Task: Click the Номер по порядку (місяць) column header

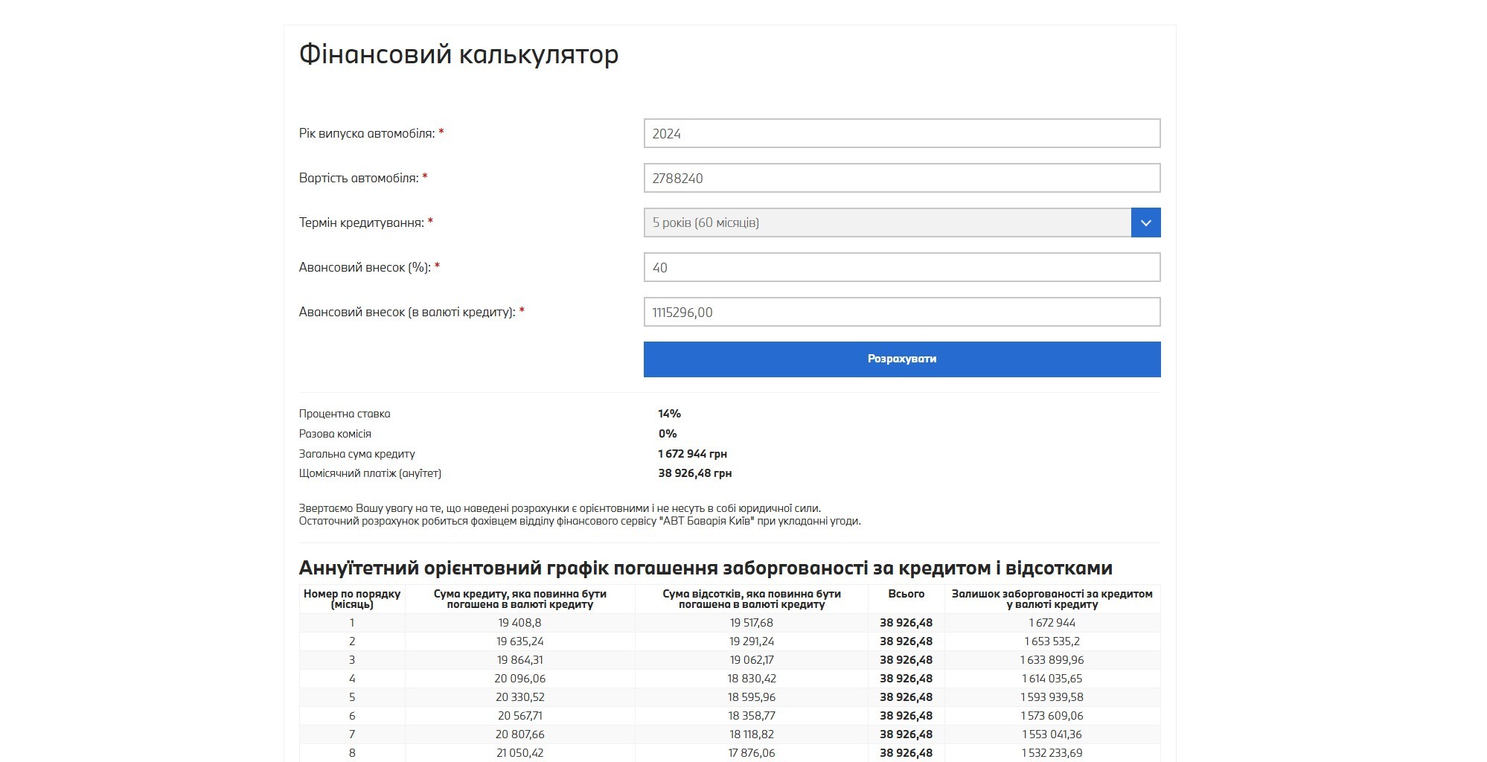Action: [x=352, y=599]
